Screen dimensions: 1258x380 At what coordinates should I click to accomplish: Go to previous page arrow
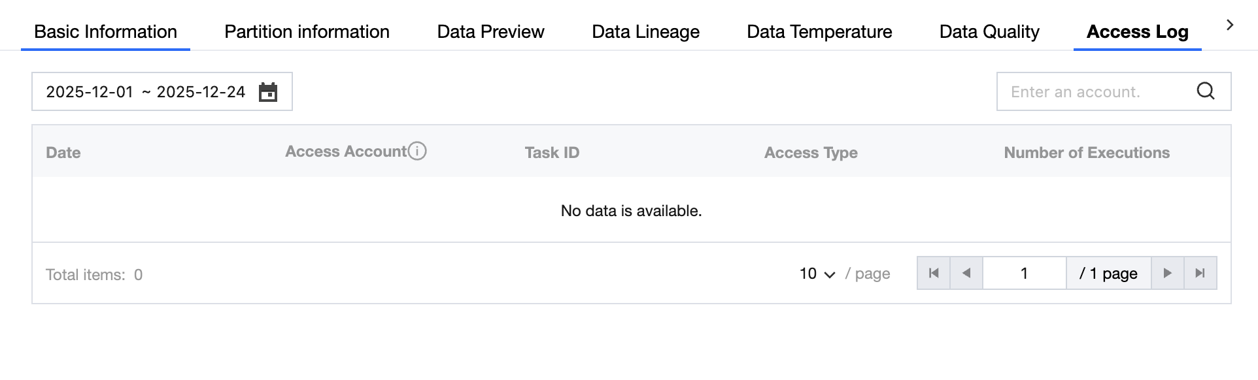click(x=966, y=273)
